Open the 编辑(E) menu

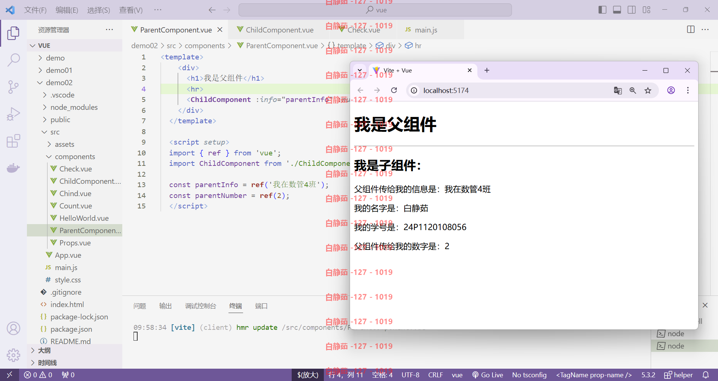click(67, 10)
